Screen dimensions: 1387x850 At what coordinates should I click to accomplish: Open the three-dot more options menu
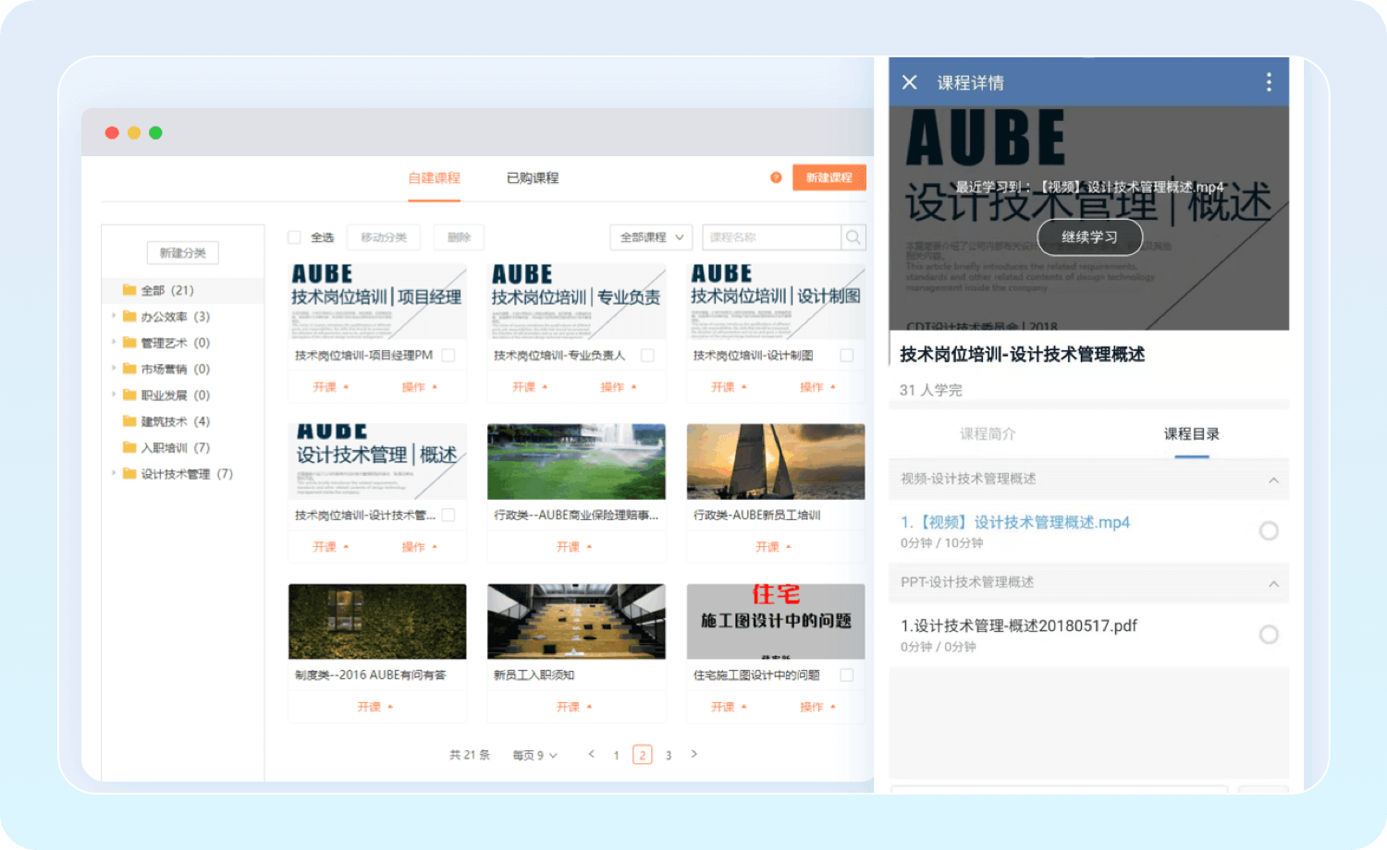click(1269, 82)
